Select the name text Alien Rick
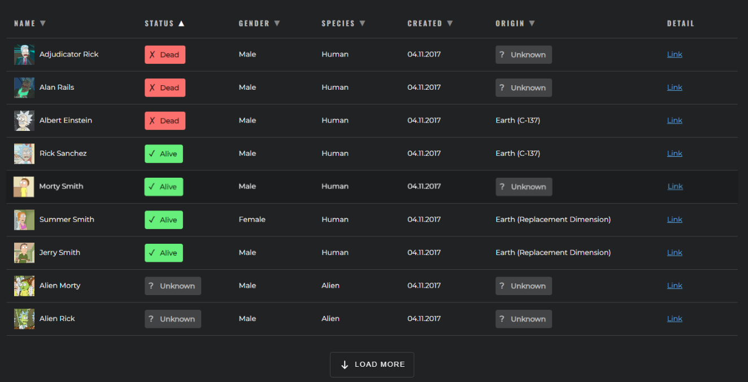Viewport: 748px width, 382px height. pos(57,319)
